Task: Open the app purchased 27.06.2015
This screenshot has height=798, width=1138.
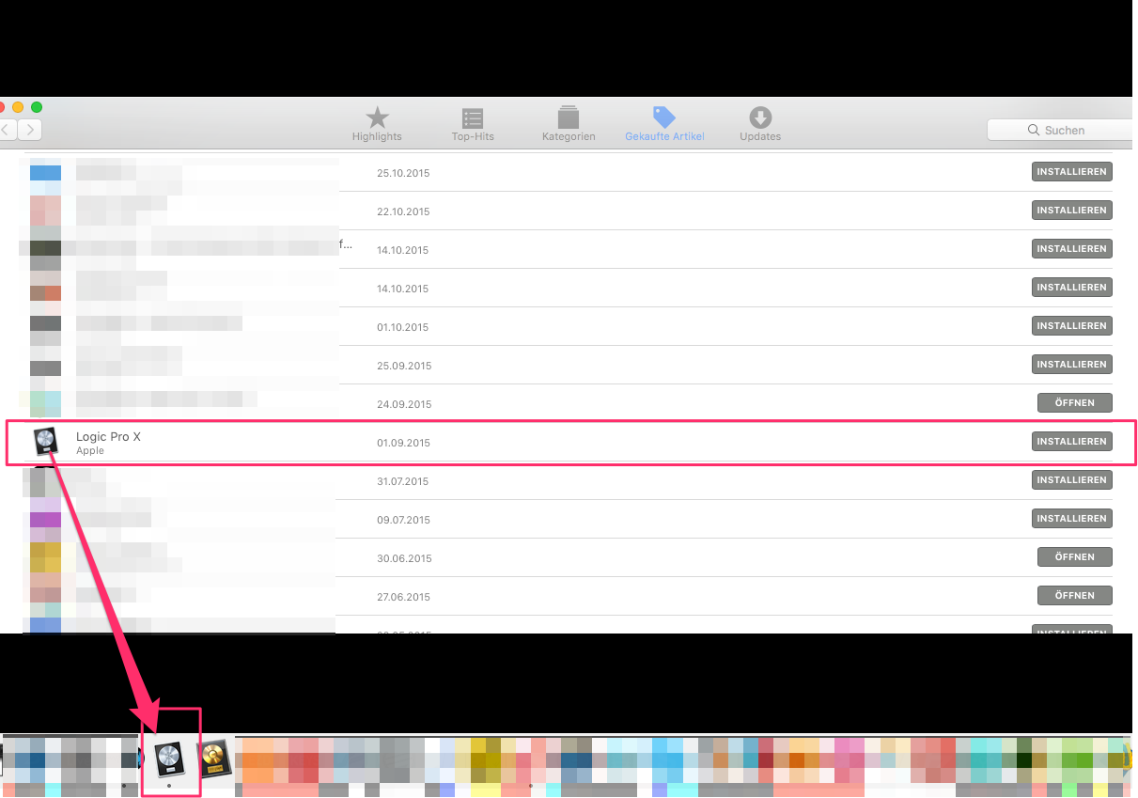Action: pyautogui.click(x=1074, y=596)
